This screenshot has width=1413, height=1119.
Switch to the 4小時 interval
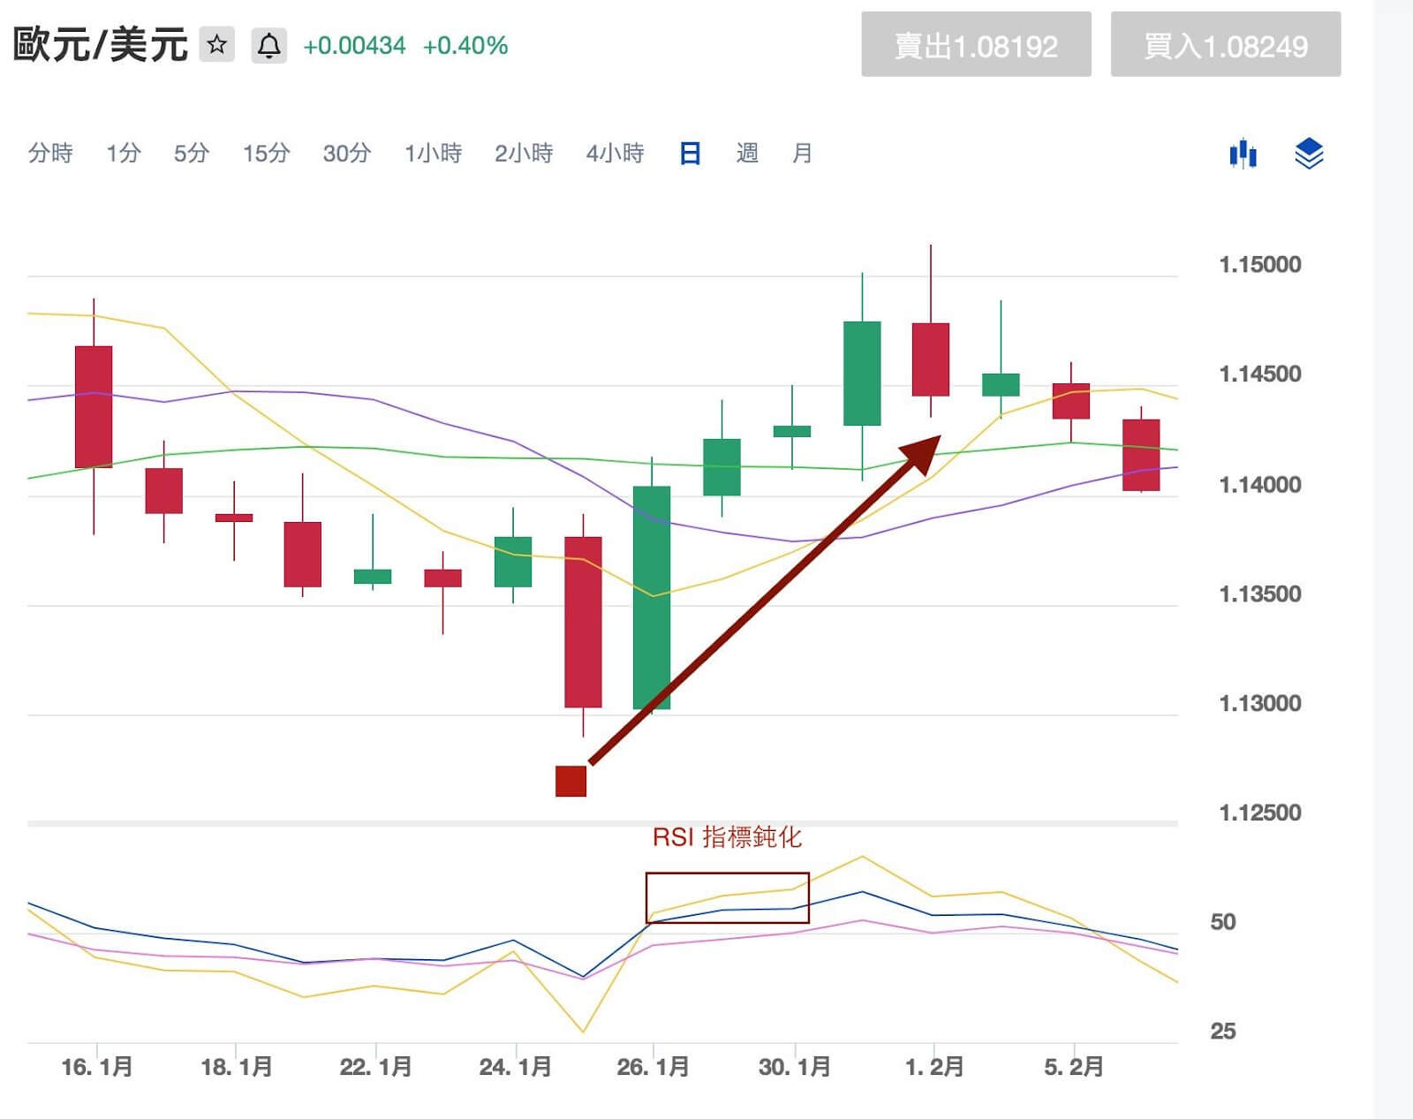(615, 153)
